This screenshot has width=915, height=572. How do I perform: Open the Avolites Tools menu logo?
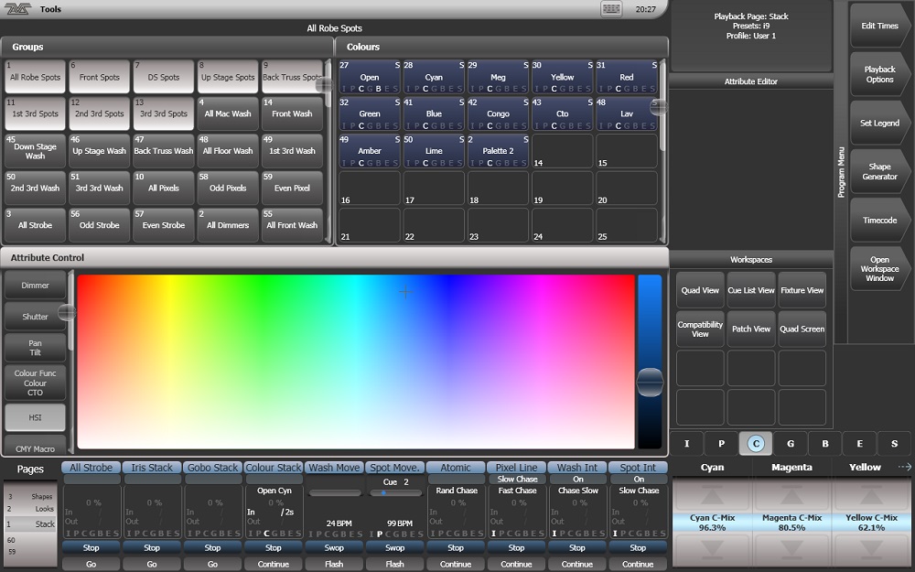click(x=17, y=9)
